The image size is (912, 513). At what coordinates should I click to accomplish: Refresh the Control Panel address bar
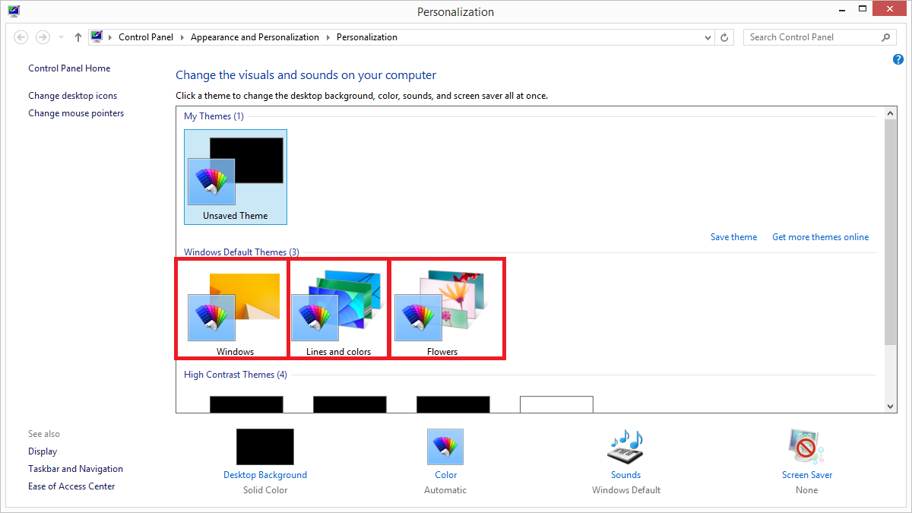coord(725,37)
